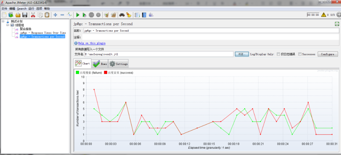The image size is (341, 155).
Task: Click the Elapsed time (granularity: 1 sec) label
Action: pyautogui.click(x=209, y=148)
